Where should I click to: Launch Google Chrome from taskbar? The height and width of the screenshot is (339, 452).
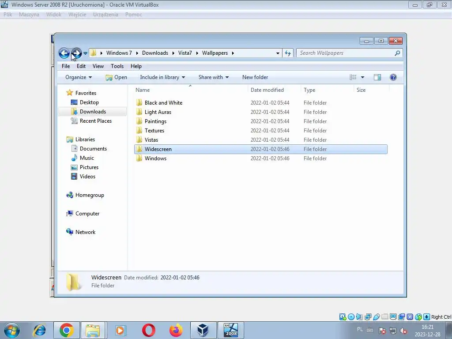pyautogui.click(x=67, y=330)
